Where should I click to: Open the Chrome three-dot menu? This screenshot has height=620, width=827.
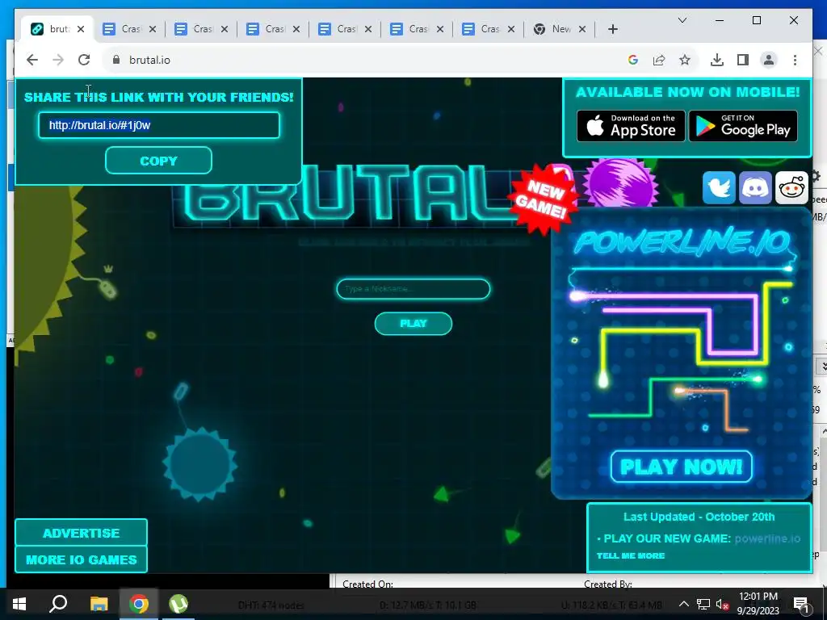pos(795,60)
